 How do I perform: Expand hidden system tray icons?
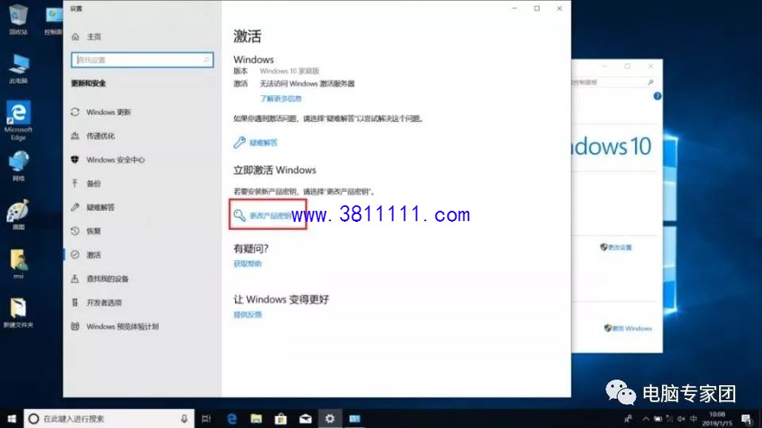(x=645, y=418)
